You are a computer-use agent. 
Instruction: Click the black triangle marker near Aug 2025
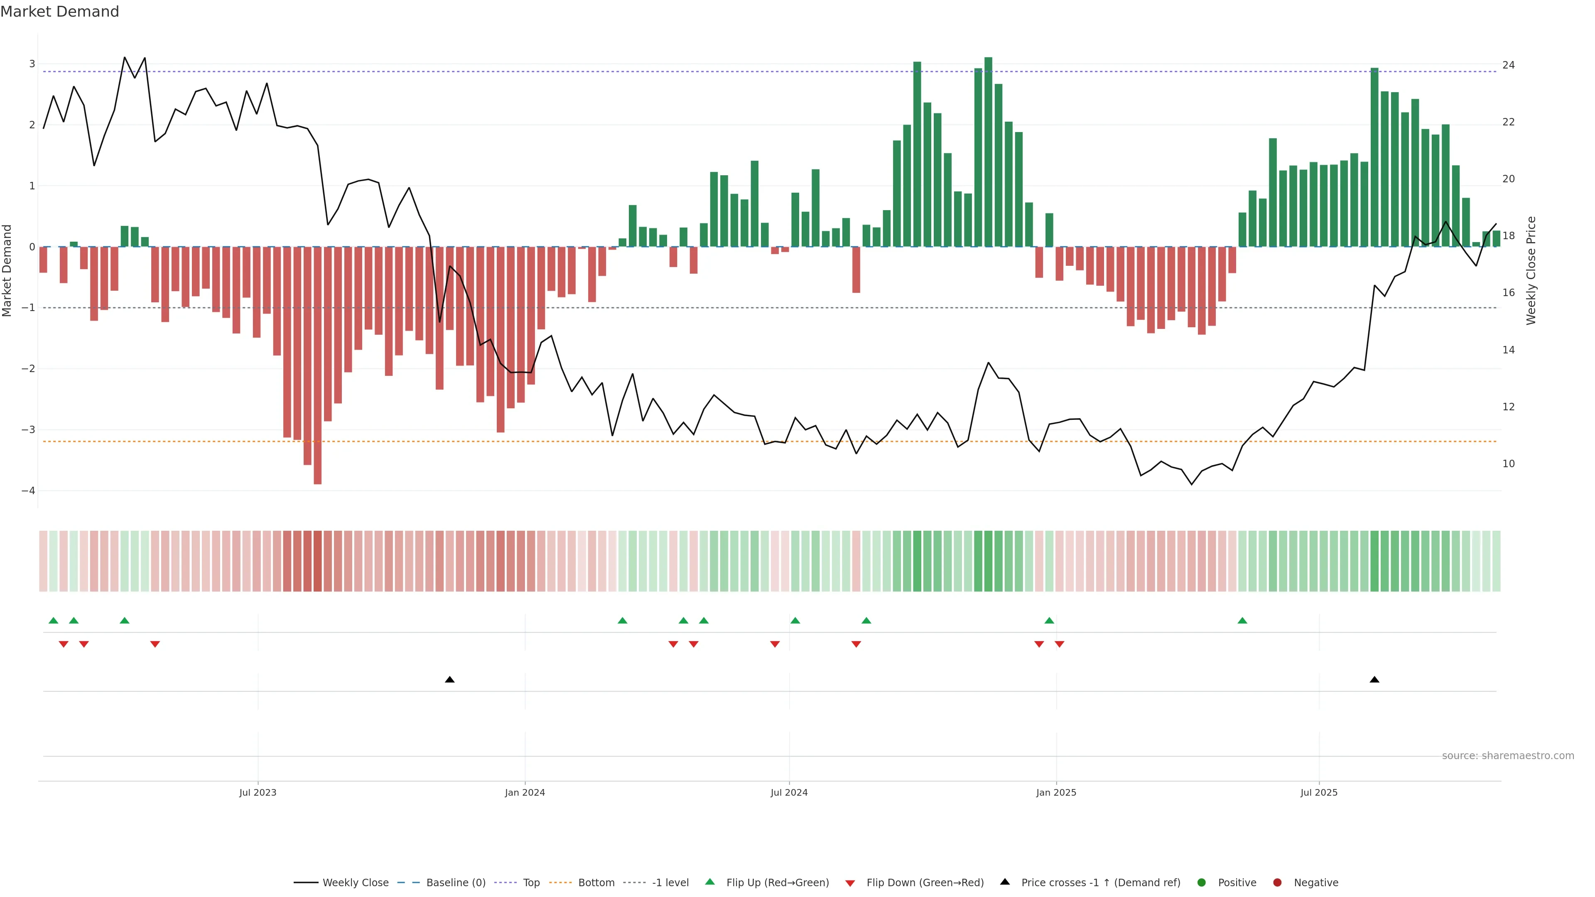[1374, 680]
